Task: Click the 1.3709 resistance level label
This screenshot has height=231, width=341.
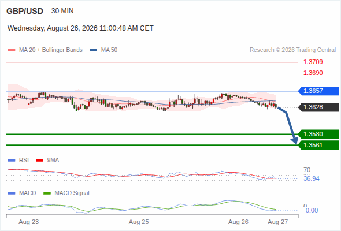Action: pos(313,62)
